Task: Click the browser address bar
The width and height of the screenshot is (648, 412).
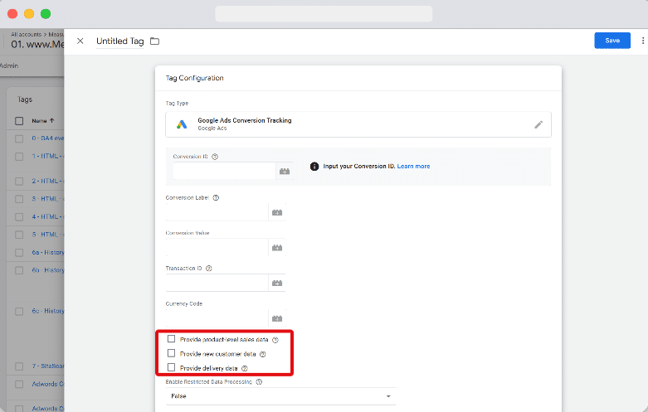Action: click(324, 13)
